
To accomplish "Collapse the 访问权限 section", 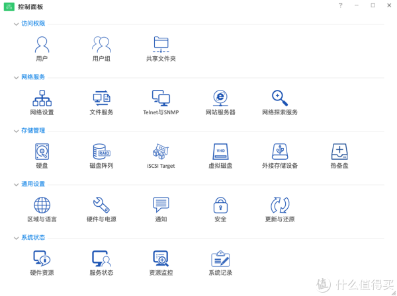I will coord(16,24).
